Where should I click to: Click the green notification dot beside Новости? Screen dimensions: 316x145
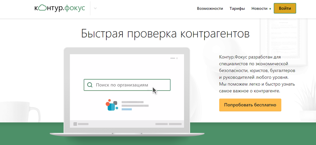270,9
